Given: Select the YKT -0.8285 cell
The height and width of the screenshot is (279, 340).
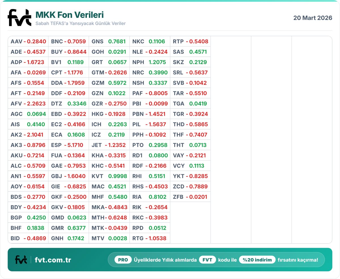Looking at the screenshot, I should tap(190, 176).
